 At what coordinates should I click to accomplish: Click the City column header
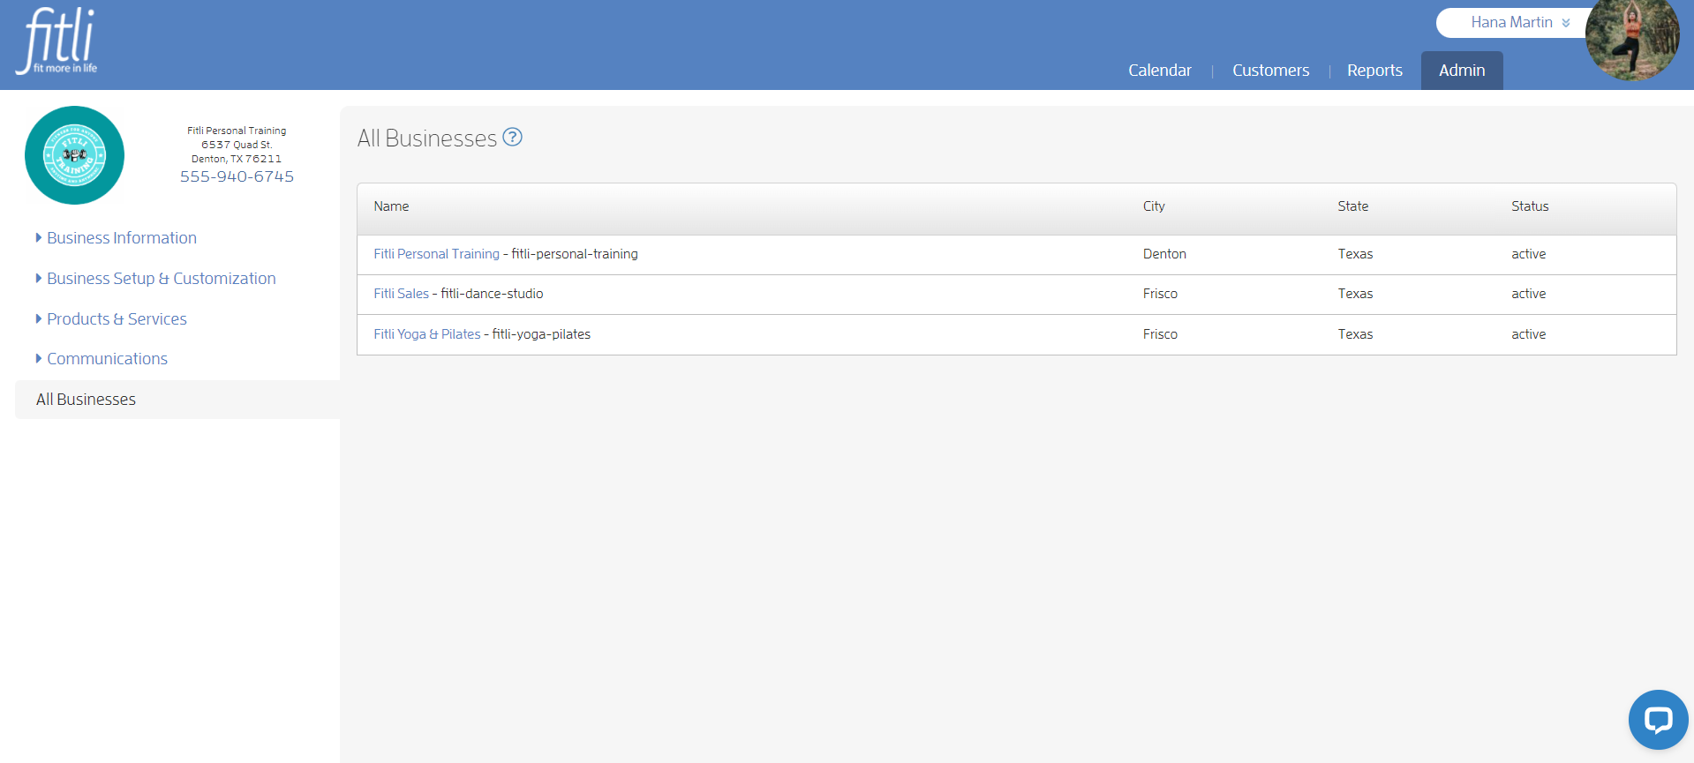click(1154, 206)
